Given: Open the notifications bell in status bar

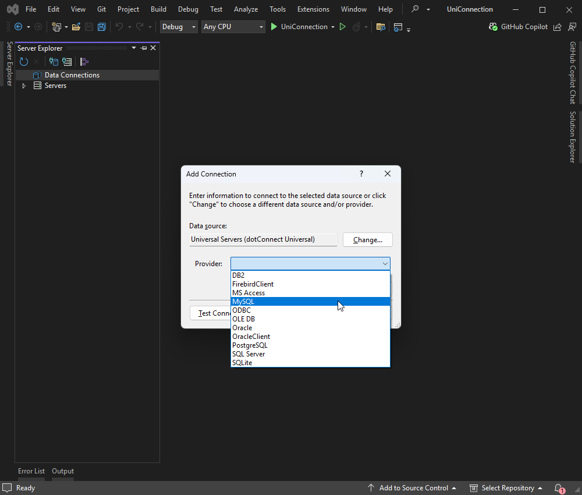Looking at the screenshot, I should pyautogui.click(x=559, y=488).
